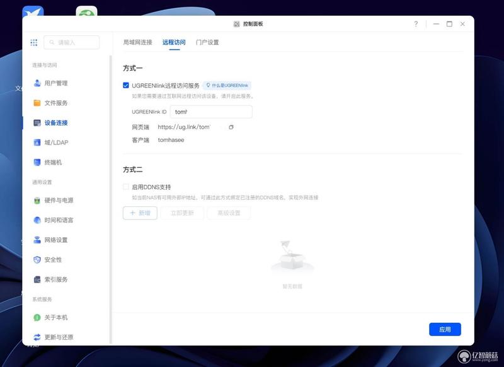Copy the ug.link web URL
This screenshot has height=367, width=504.
pos(231,127)
